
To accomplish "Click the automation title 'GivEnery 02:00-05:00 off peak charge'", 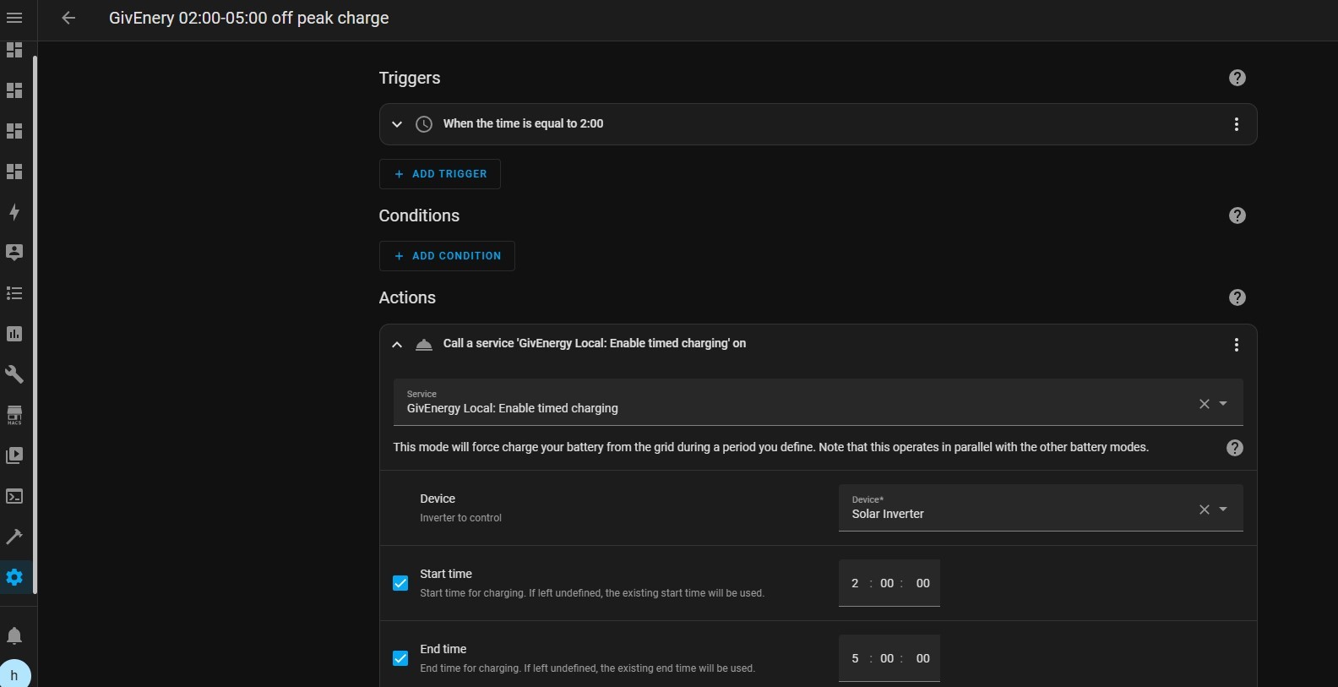I will tap(249, 18).
